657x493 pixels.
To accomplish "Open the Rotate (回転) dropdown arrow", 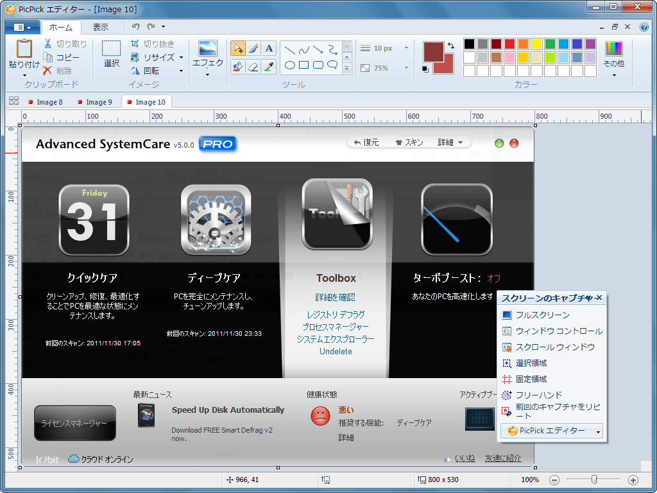I will [181, 71].
